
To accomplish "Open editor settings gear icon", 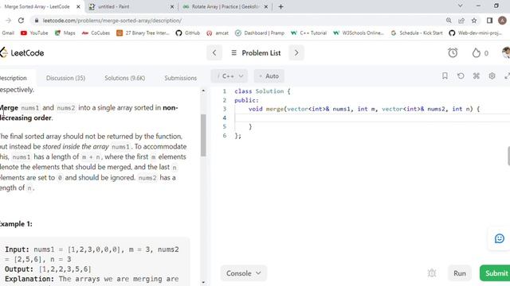I will pos(492,76).
